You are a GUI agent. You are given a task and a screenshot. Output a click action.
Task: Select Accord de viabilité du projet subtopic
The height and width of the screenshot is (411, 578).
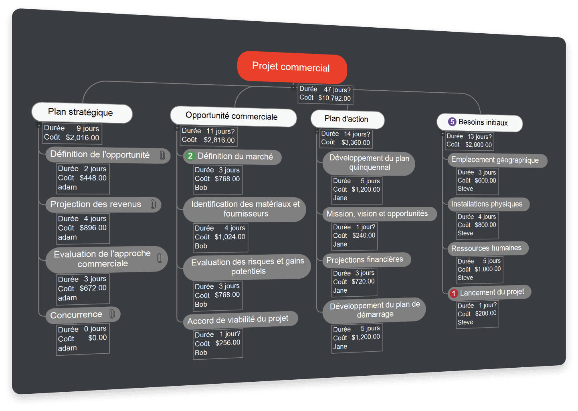240,320
